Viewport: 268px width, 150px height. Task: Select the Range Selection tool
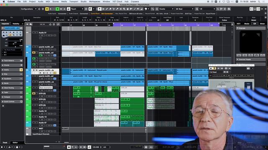(x=103, y=9)
